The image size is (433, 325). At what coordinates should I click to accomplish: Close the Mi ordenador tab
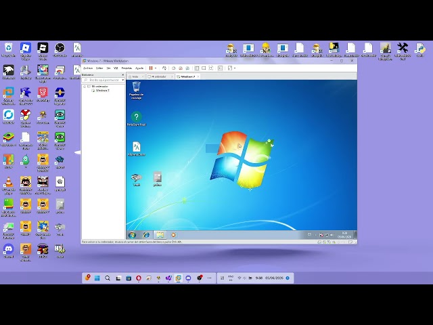172,77
